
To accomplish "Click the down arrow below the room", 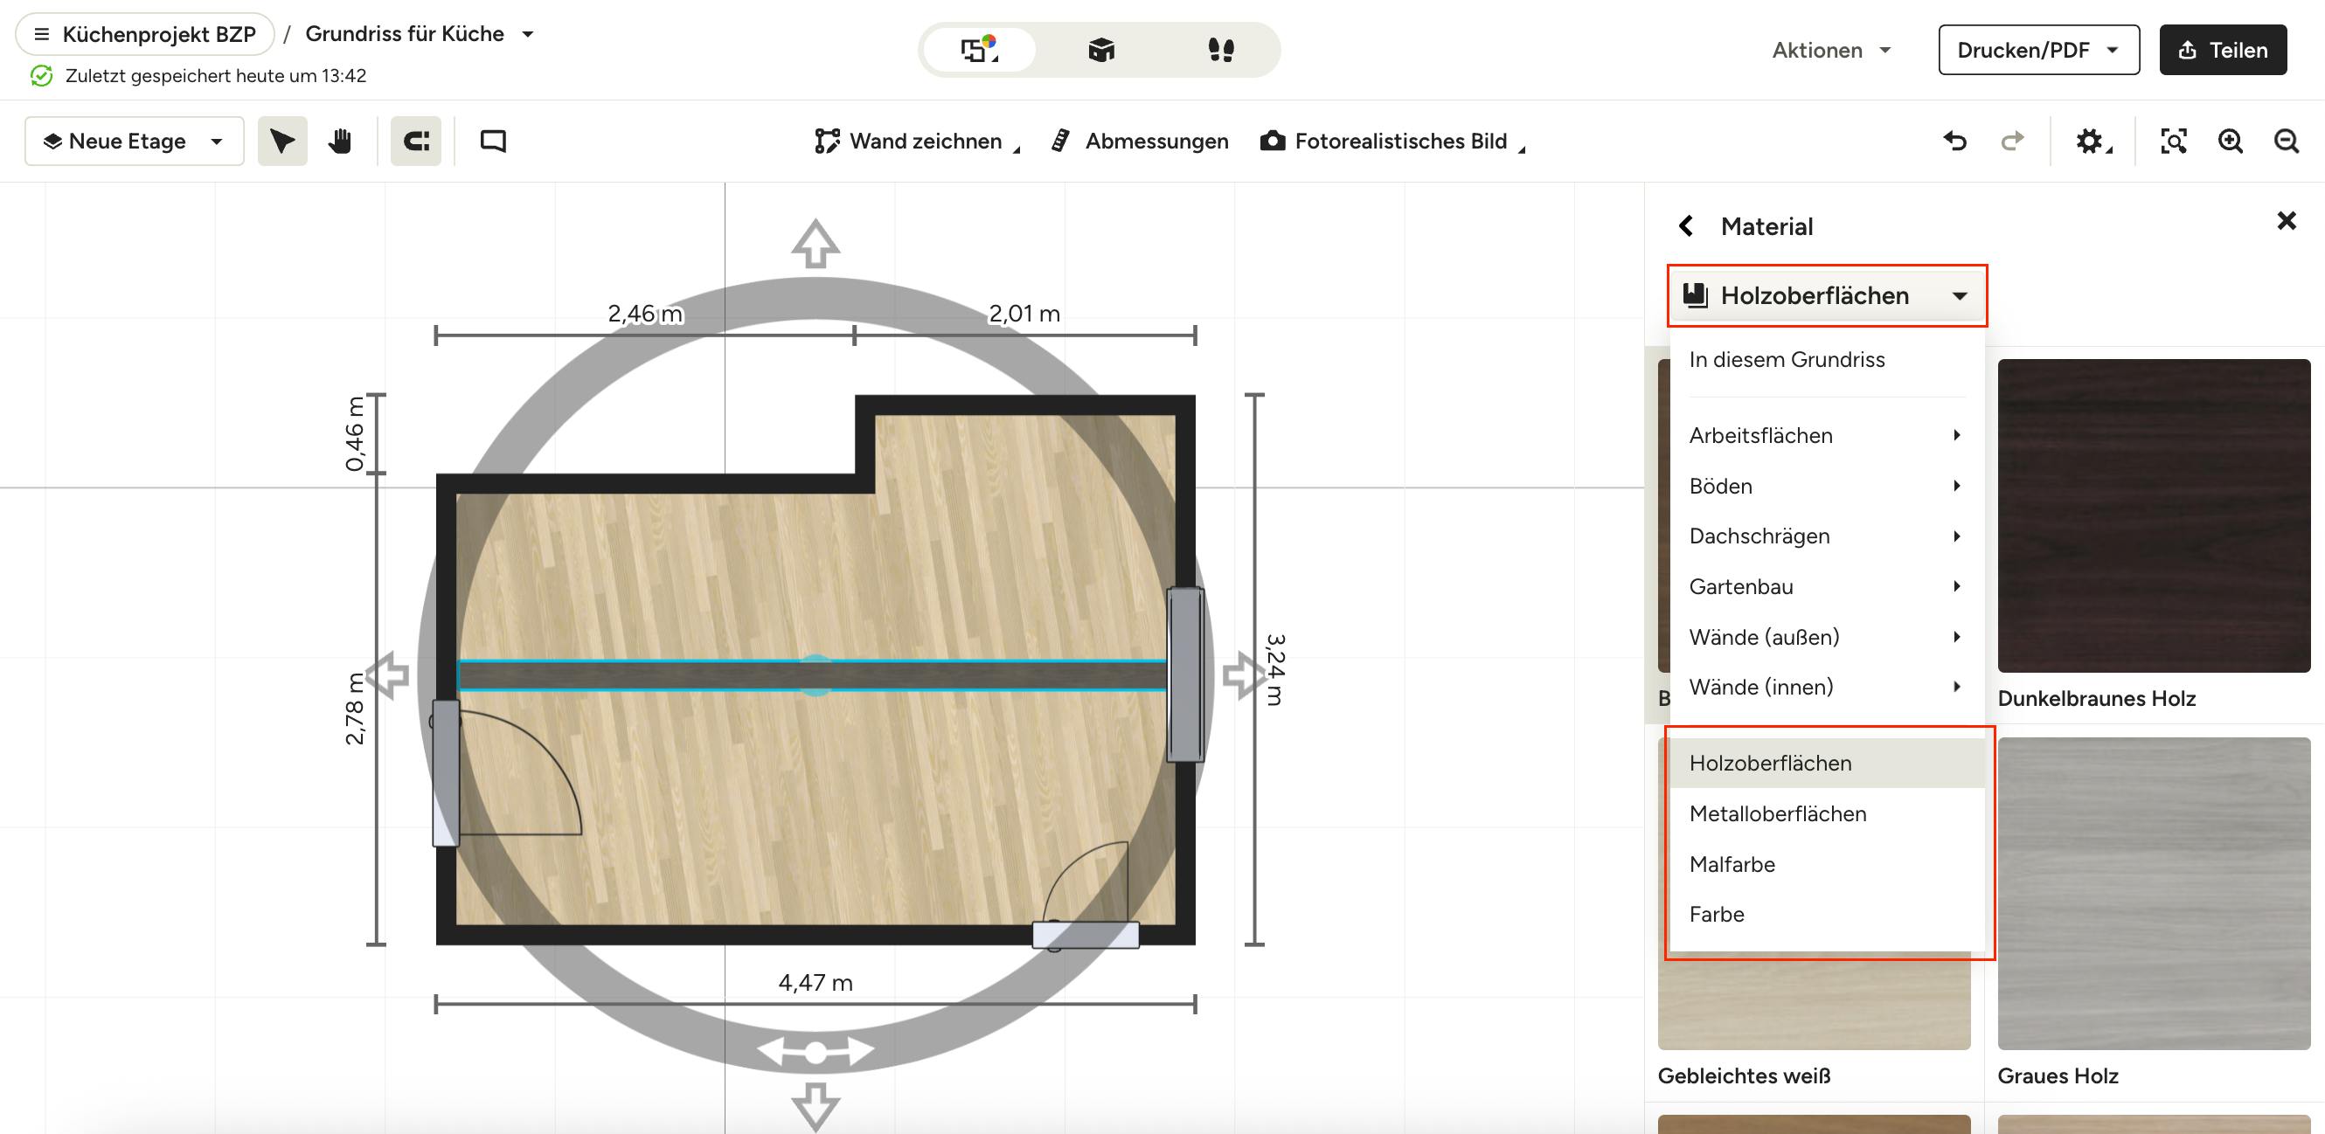I will (x=815, y=1107).
